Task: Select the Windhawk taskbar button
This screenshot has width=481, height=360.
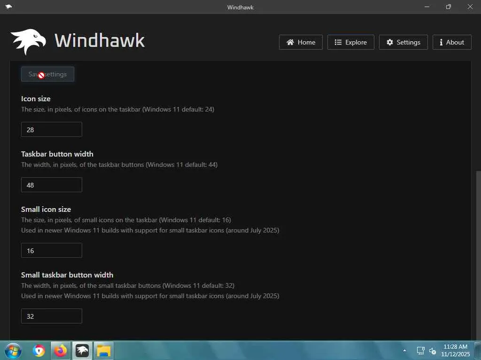Action: tap(82, 351)
